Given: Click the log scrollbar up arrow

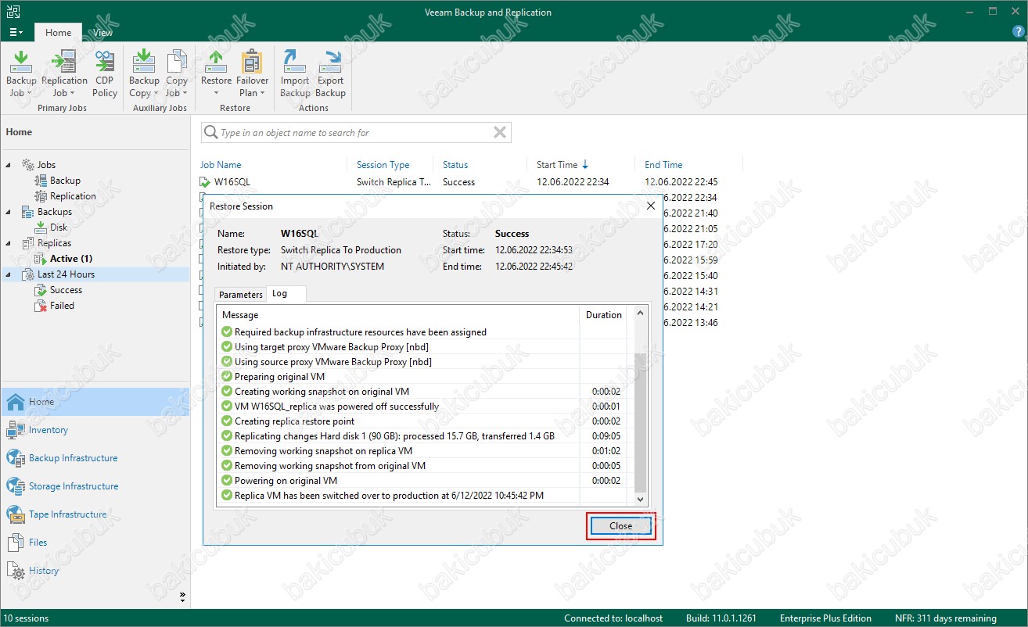Looking at the screenshot, I should tap(641, 314).
